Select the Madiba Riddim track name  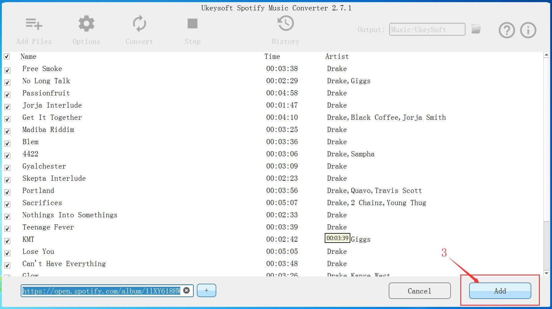(48, 130)
